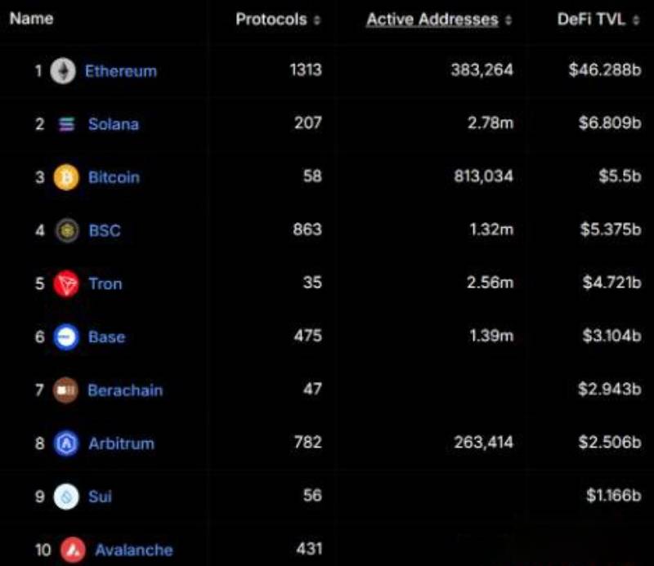Click the Ethereum chain logo icon
This screenshot has width=654, height=566.
[61, 71]
